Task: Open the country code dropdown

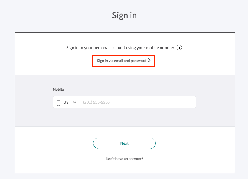Action: tap(67, 102)
